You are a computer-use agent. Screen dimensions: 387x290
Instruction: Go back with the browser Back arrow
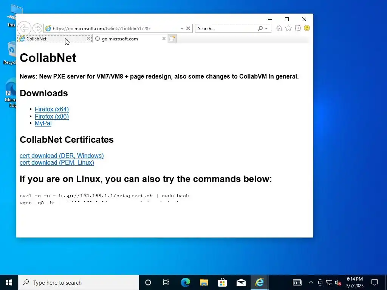pyautogui.click(x=24, y=28)
